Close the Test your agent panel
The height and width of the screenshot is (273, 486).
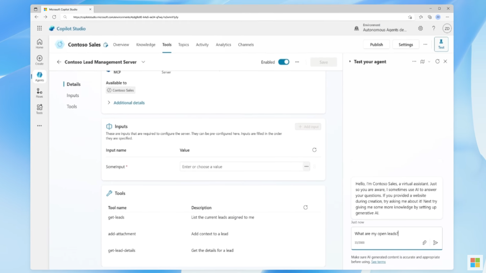445,61
